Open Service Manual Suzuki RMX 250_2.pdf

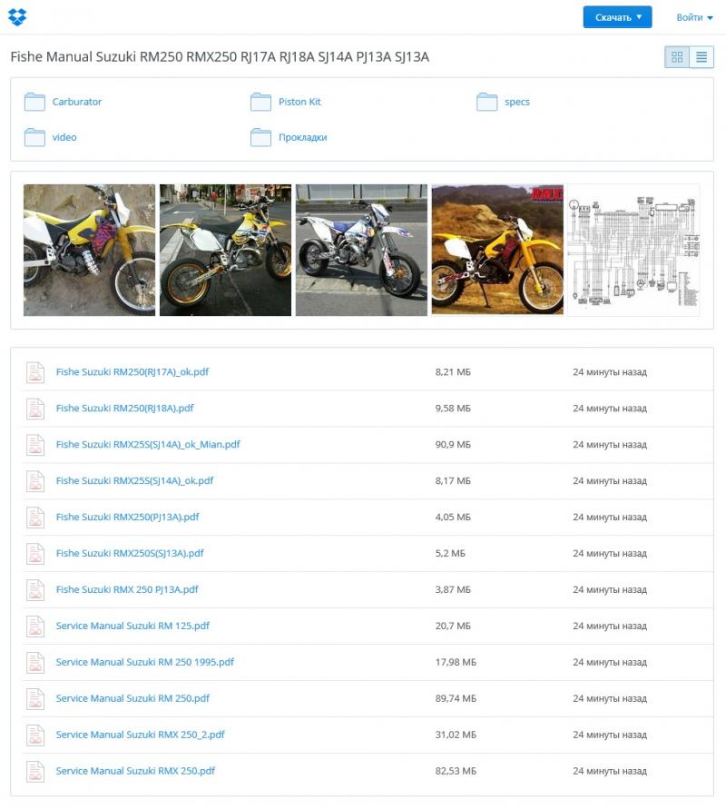coord(141,735)
